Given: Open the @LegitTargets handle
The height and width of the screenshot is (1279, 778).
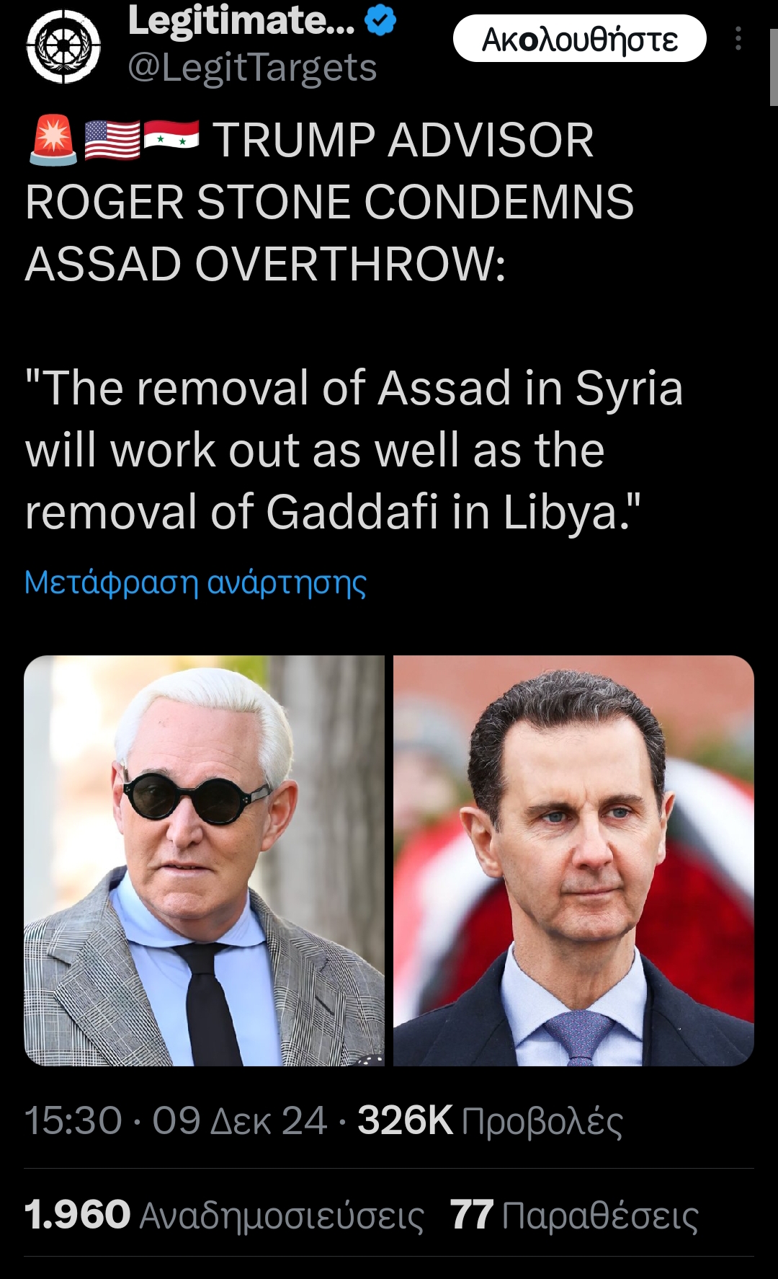Looking at the screenshot, I should [x=252, y=68].
